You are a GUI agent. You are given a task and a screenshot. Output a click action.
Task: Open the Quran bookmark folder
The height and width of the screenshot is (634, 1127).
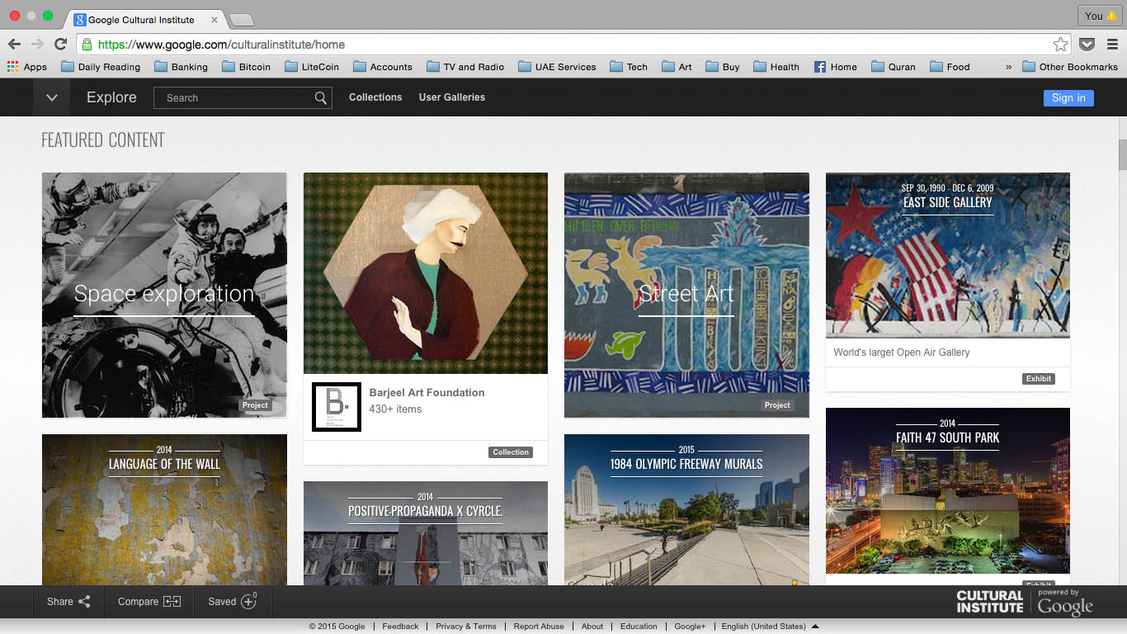893,67
